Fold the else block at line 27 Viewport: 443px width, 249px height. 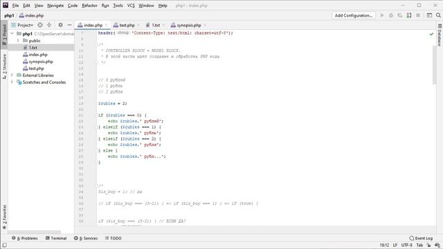pyautogui.click(x=96, y=151)
